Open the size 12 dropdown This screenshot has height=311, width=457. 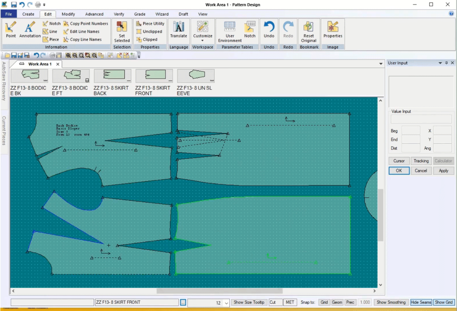pos(227,303)
